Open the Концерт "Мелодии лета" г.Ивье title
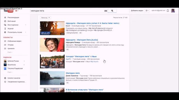The image size is (179, 100). (x=81, y=56)
